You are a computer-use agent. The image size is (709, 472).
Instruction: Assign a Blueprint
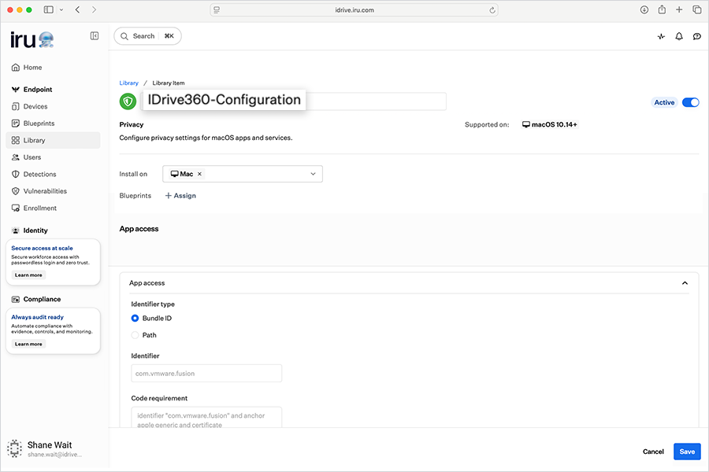tap(180, 196)
